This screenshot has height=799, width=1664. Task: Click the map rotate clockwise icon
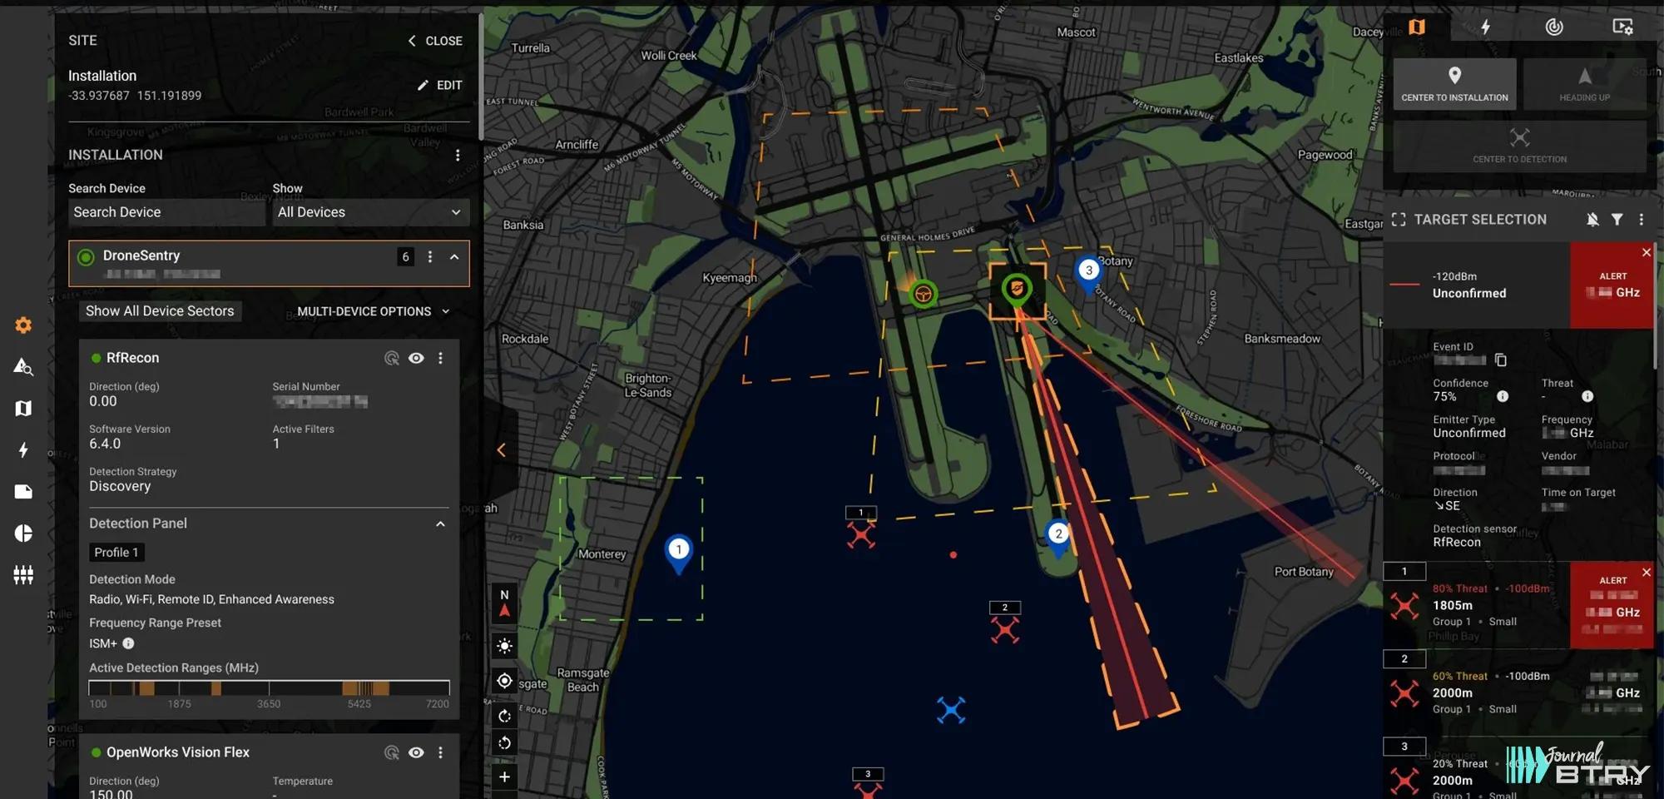504,715
